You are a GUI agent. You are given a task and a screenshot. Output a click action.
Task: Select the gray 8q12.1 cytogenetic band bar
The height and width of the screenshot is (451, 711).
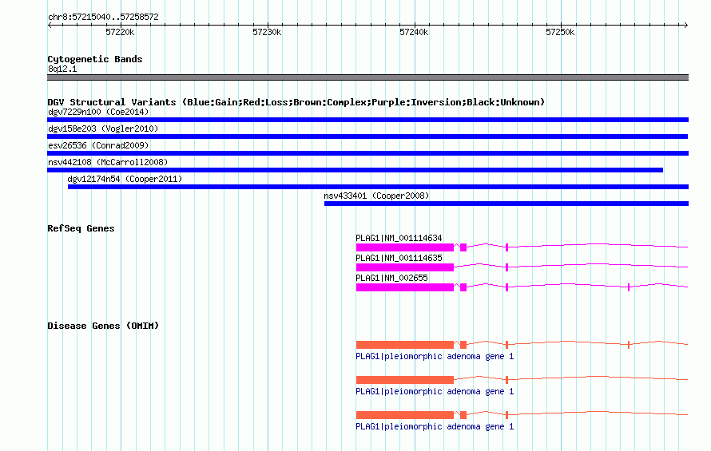coord(367,77)
